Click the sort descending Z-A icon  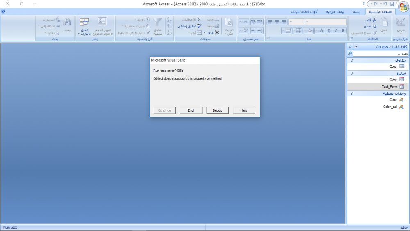[x=169, y=26]
